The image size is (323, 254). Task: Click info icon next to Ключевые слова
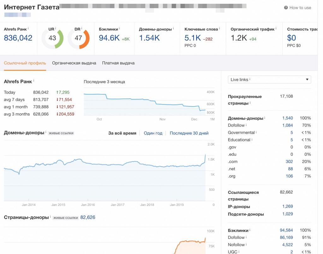(220, 28)
